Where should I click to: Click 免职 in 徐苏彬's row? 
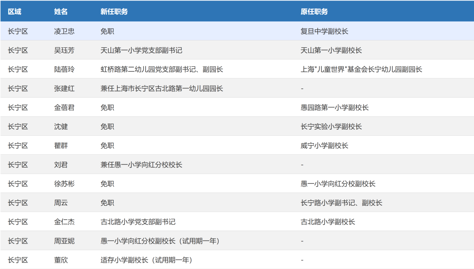pyautogui.click(x=108, y=184)
